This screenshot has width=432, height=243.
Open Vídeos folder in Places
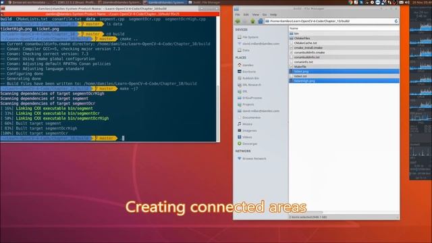[247, 137]
